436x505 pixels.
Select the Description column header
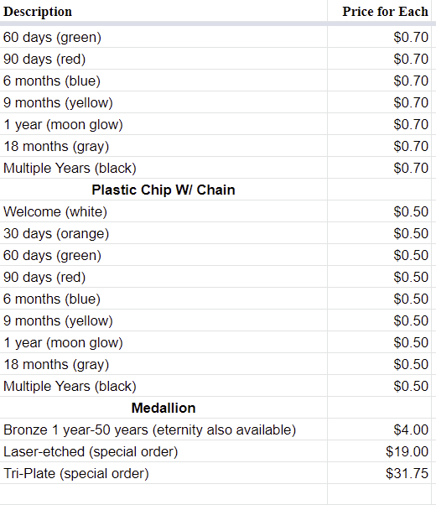coord(38,12)
